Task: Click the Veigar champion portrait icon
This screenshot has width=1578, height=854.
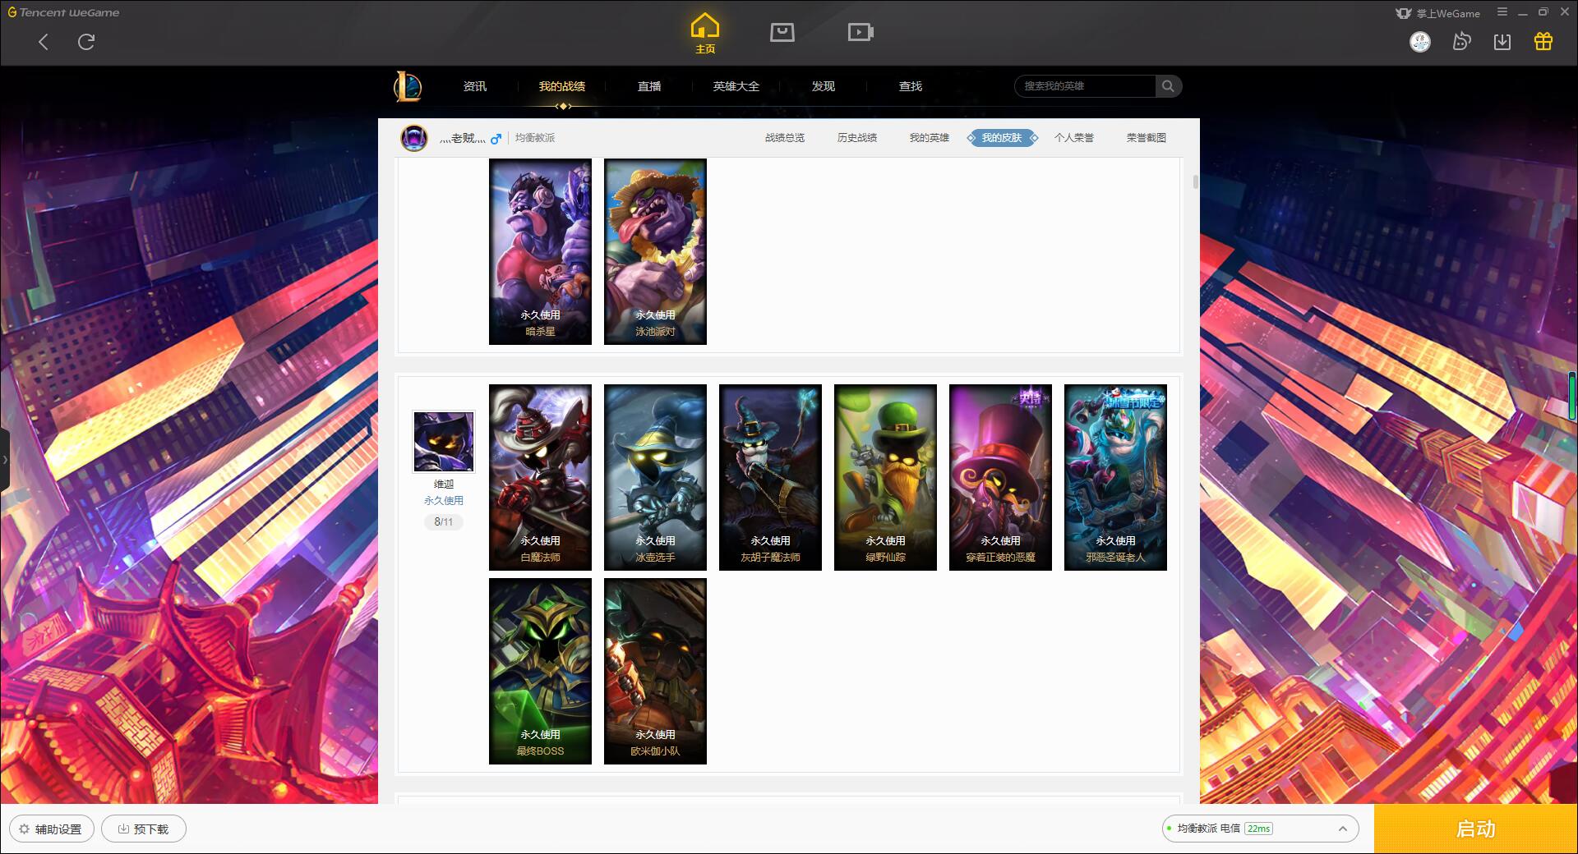Action: click(444, 442)
